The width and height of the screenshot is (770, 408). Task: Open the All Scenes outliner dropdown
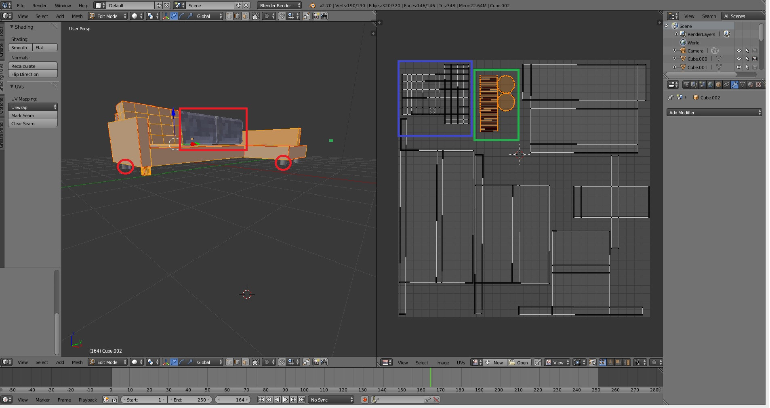point(743,16)
